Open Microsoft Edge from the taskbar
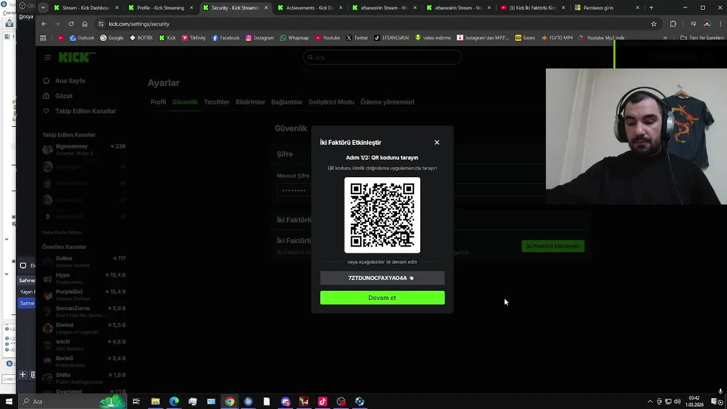The image size is (727, 409). 174,402
